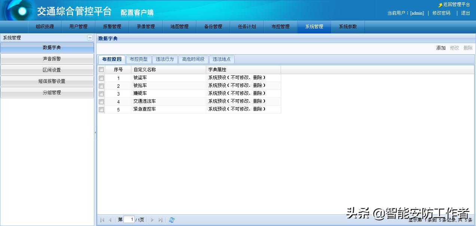
Task: Click the sidebar splitter collapse handle
Action: click(x=95, y=132)
